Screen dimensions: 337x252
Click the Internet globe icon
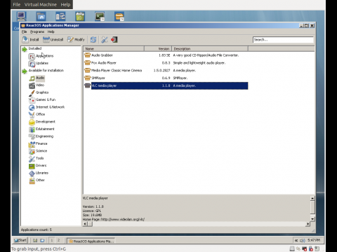tap(32, 107)
